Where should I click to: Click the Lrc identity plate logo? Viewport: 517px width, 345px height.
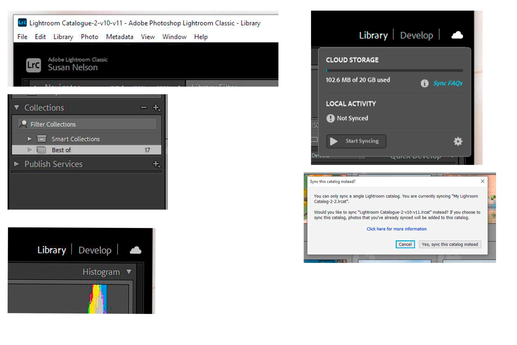click(34, 65)
